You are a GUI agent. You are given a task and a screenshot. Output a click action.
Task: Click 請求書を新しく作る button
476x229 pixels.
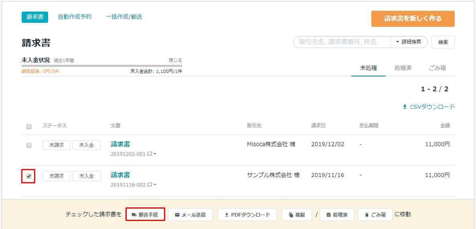(x=413, y=19)
